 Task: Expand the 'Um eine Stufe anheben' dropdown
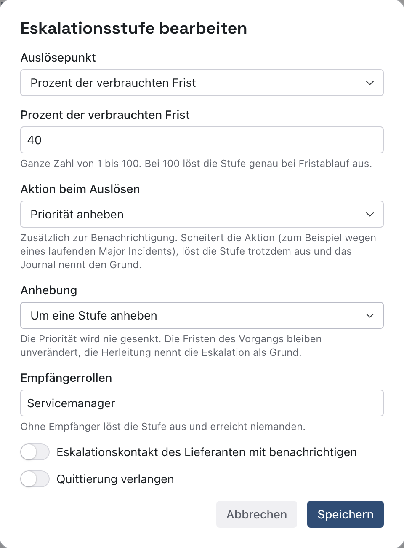(202, 315)
